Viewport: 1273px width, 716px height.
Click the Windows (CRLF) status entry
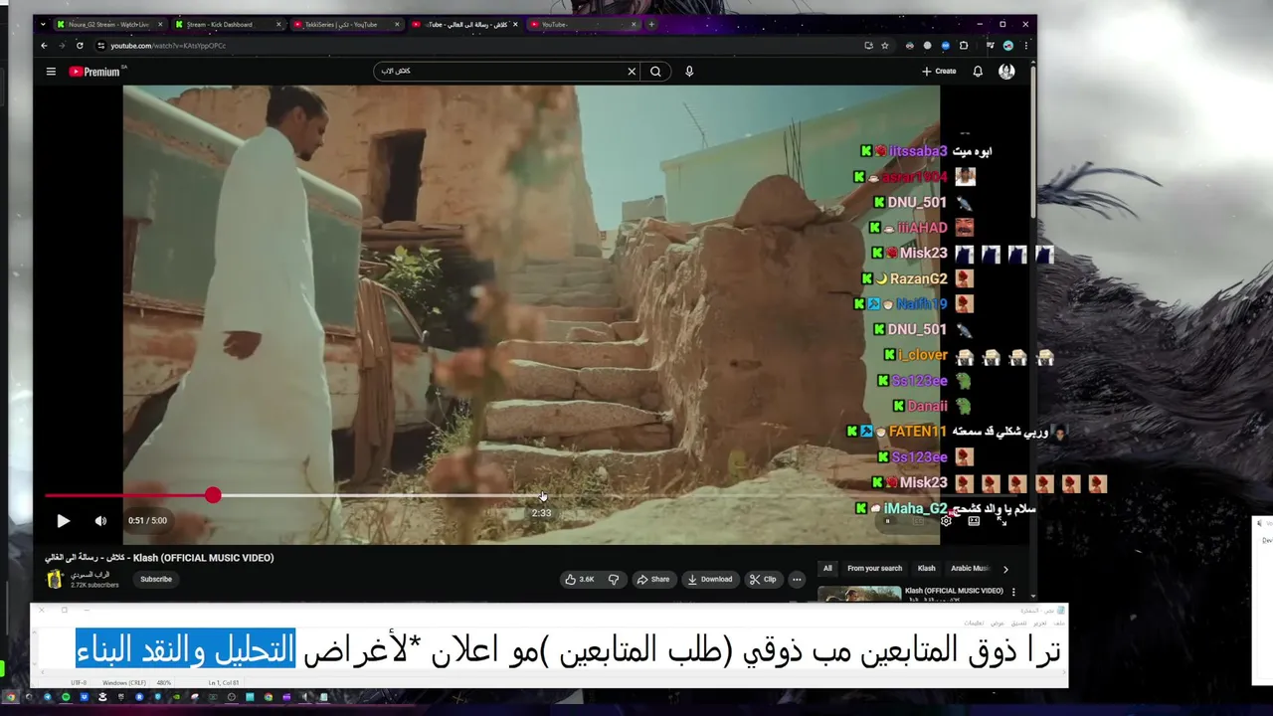tap(123, 683)
